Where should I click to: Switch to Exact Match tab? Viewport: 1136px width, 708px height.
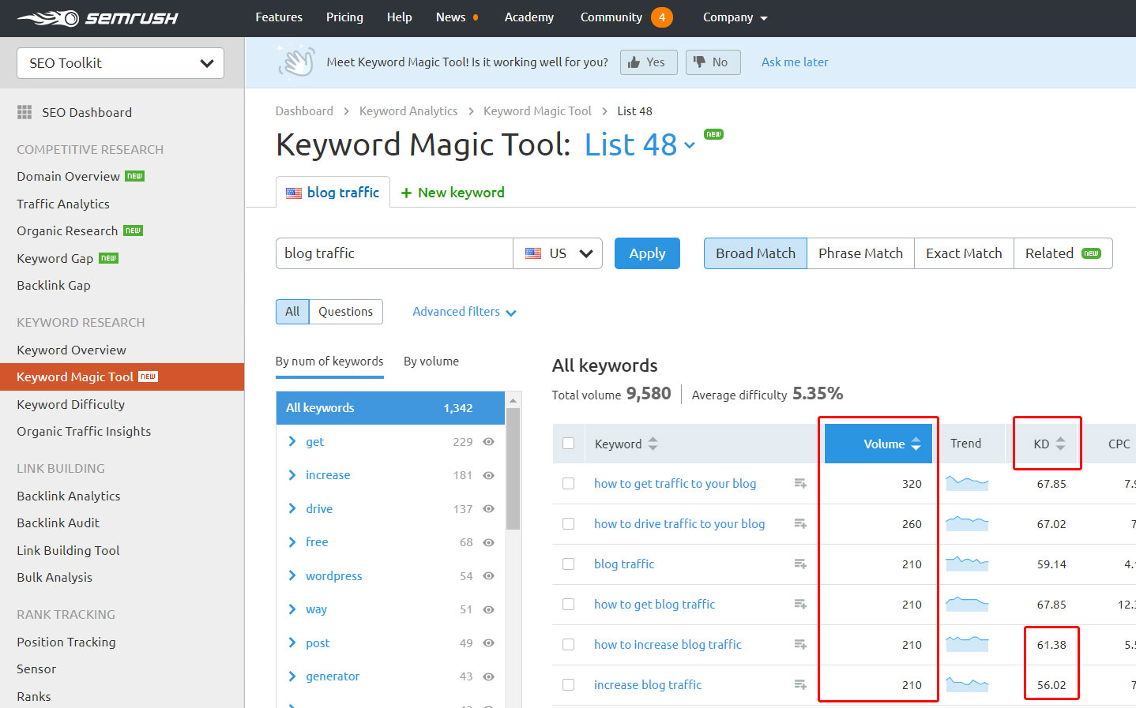pos(964,253)
